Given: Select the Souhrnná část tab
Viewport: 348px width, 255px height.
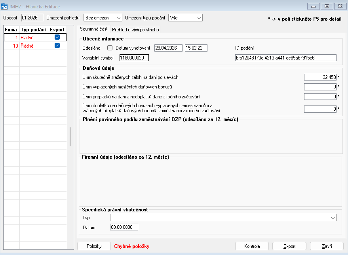Looking at the screenshot, I should [x=94, y=29].
